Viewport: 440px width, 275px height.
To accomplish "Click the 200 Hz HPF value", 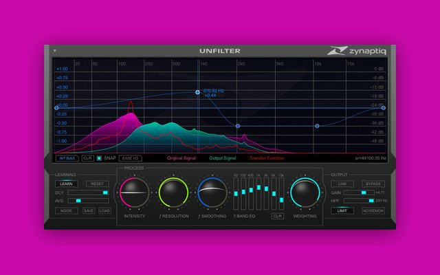I will (381, 201).
